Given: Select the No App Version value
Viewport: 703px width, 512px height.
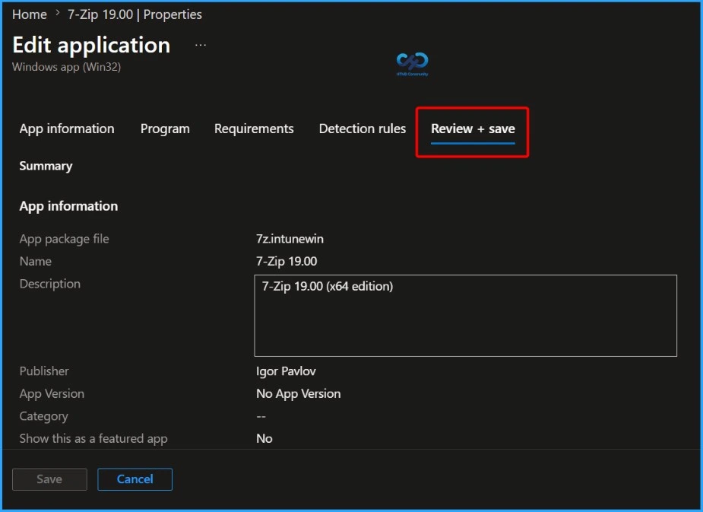Looking at the screenshot, I should click(298, 393).
